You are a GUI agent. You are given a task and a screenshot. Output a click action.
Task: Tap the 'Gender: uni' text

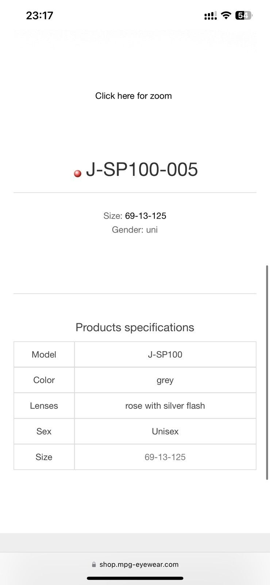135,230
